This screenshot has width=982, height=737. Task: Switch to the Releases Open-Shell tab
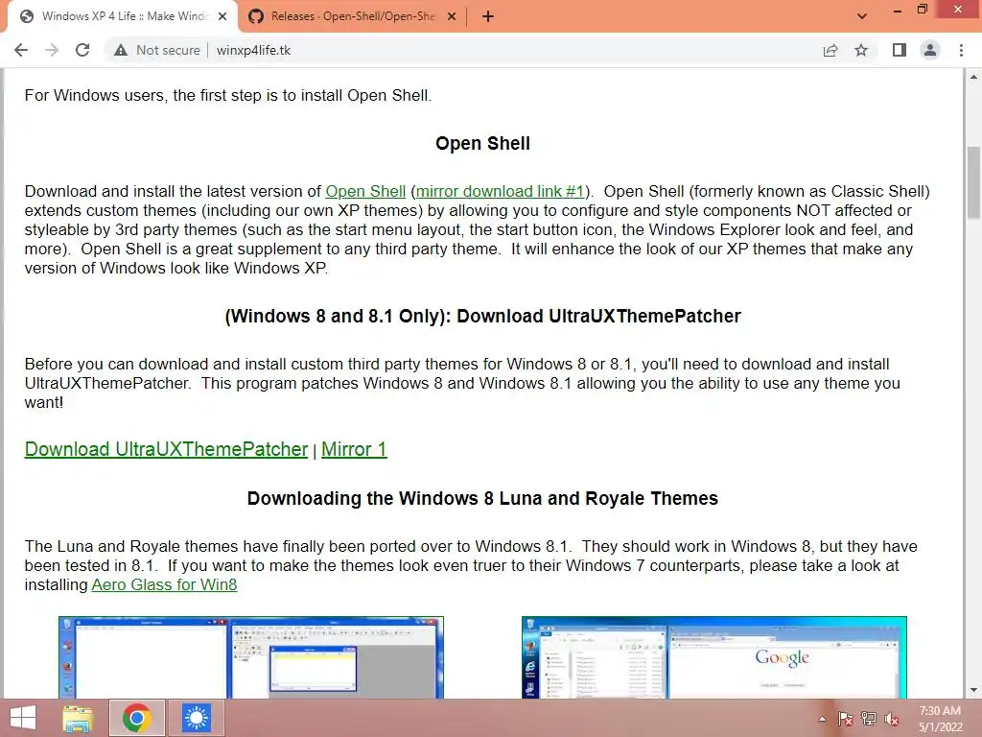[353, 16]
